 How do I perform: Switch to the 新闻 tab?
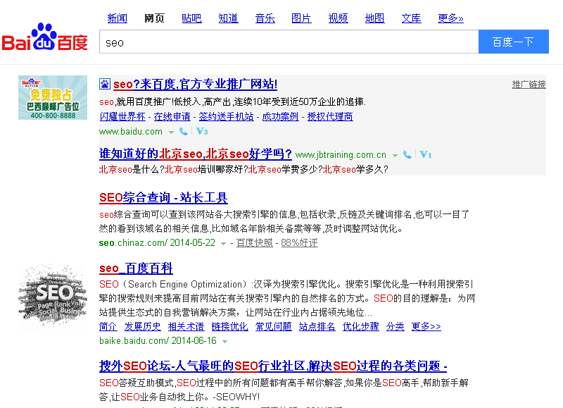point(117,18)
